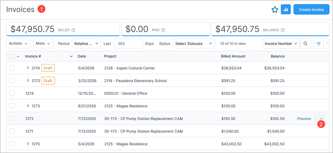Open the filter lines icon
The image size is (333, 153).
pos(319,44)
